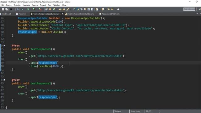Open the dropdown beside the black round icon
The height and width of the screenshot is (113, 201).
[x=14, y=9]
